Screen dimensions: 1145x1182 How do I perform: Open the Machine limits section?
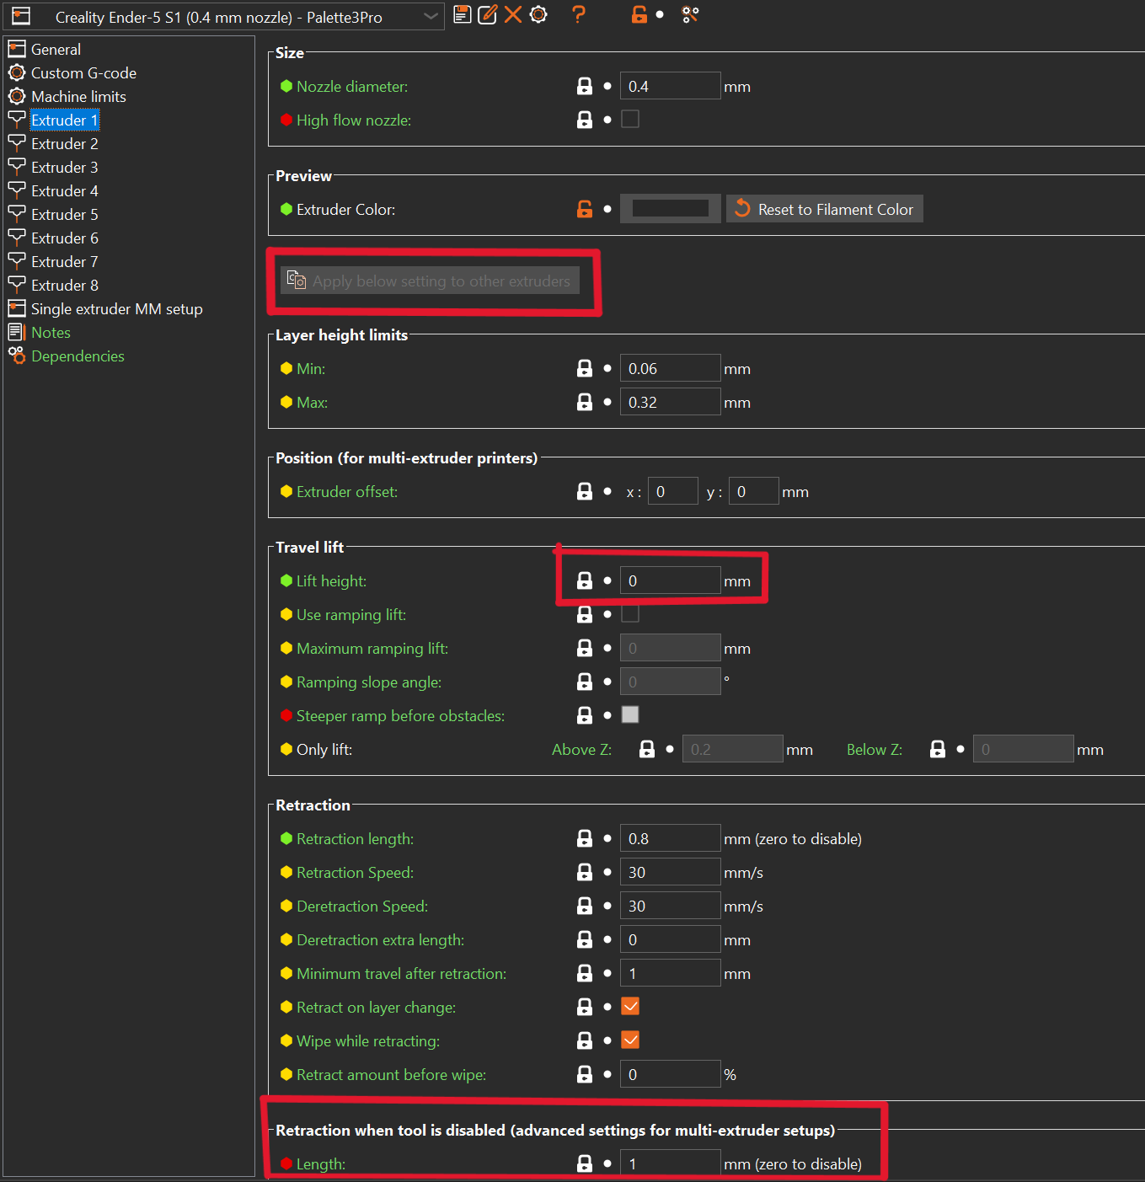(78, 96)
